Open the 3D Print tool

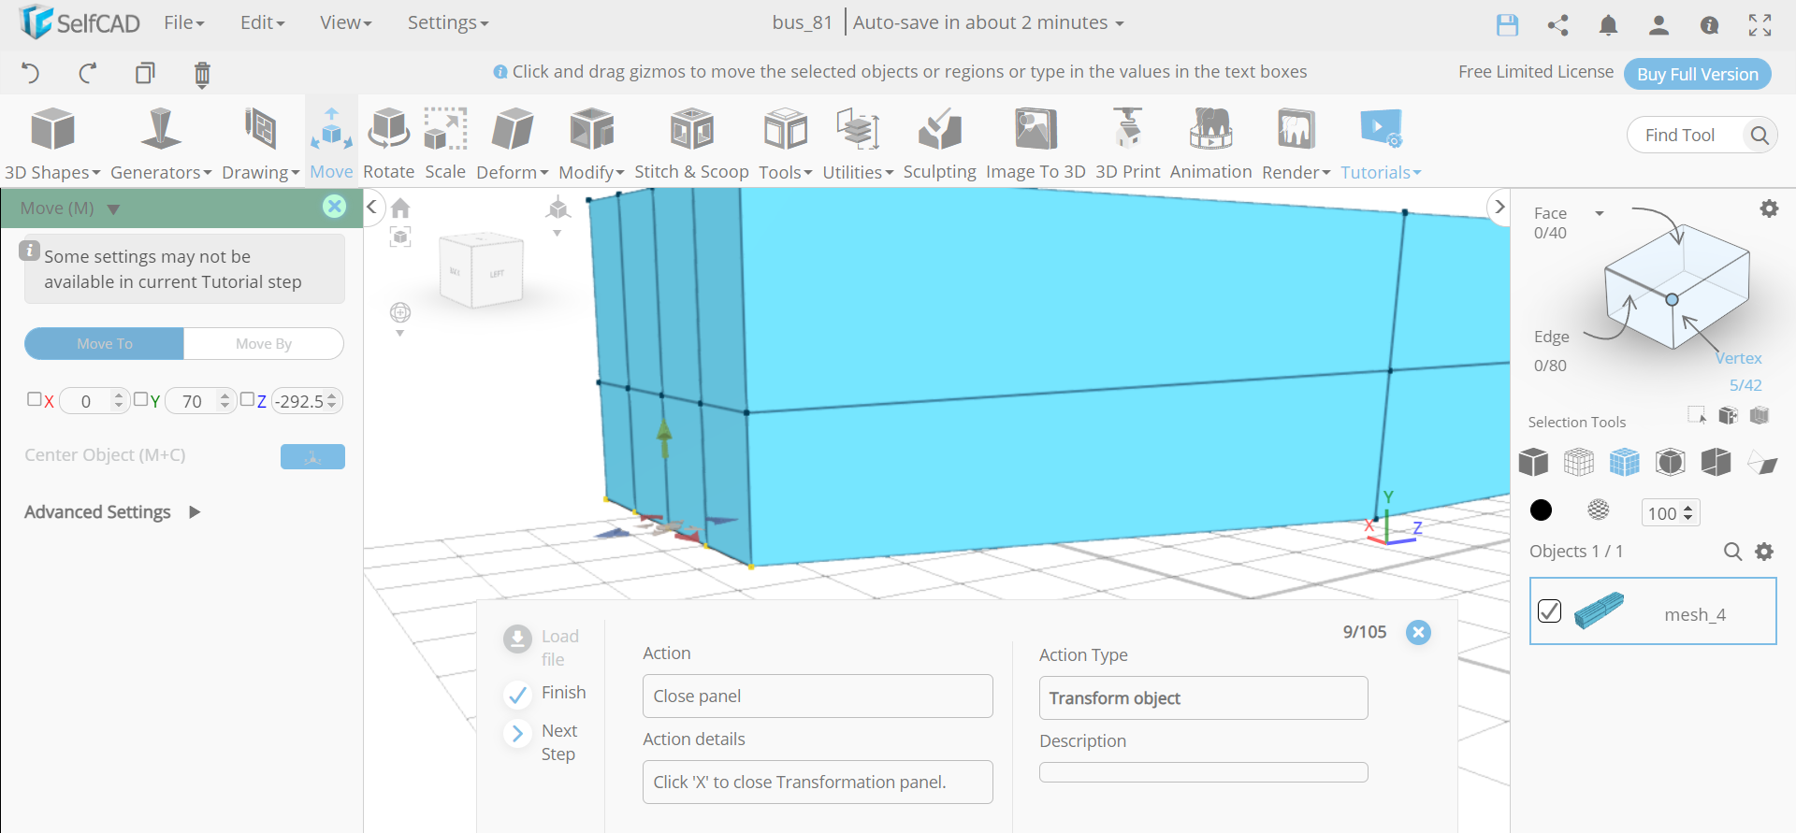(1127, 142)
